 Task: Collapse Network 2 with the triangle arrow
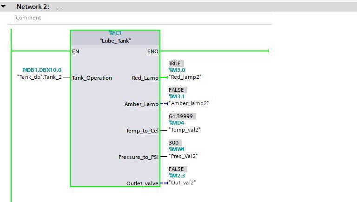[x=3, y=6]
